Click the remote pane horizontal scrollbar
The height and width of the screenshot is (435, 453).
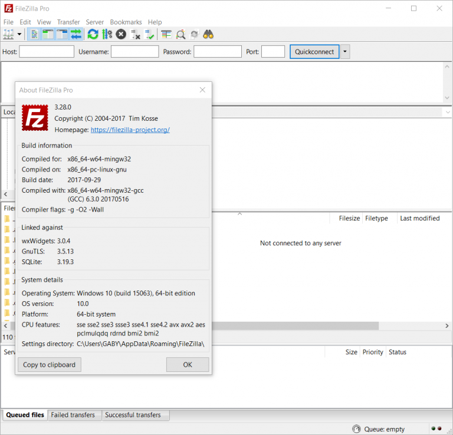coord(329,326)
